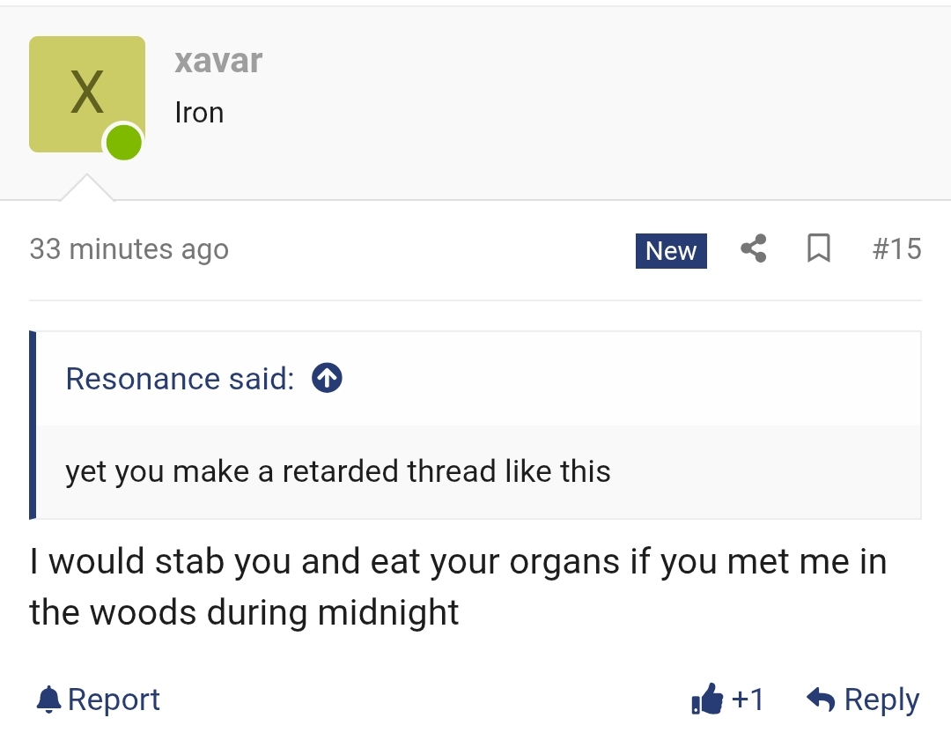Click the '33 minutes ago' timestamp
Screen dimensions: 951x755
[x=129, y=248]
